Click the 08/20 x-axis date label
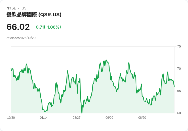This screenshot has width=188, height=131. (x=142, y=118)
